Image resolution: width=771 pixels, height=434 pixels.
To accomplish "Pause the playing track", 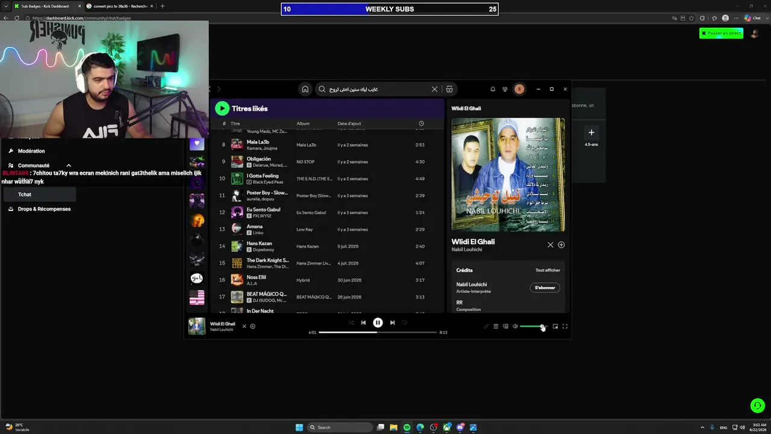I will pos(378,322).
